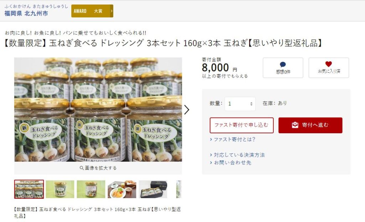Image resolution: width=365 pixels, height=222 pixels.
Task: Click donation box icon on red button
Action: [295, 125]
